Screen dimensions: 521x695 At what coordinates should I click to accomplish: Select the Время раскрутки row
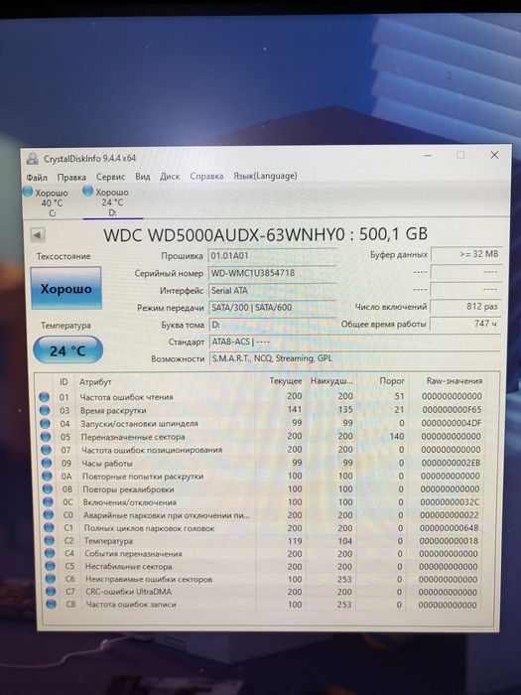pos(261,410)
